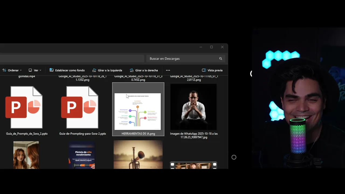Minimize the Explorer window

(x=201, y=47)
